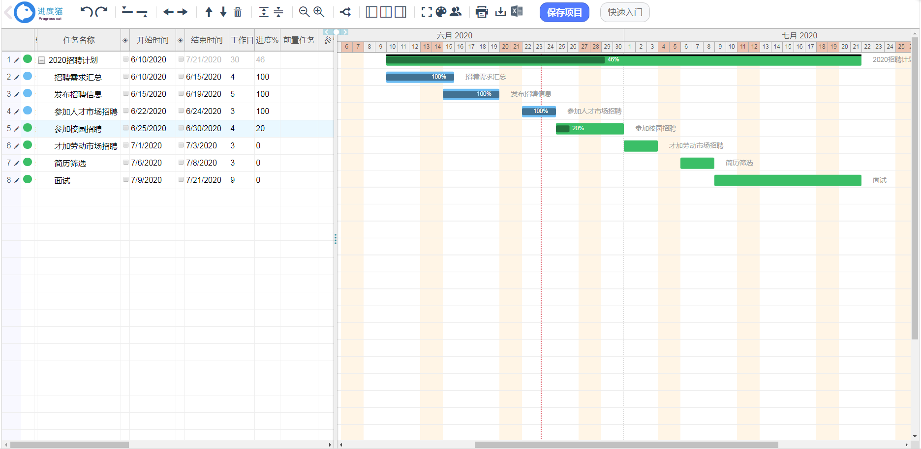Viewport: 921px width, 449px height.
Task: Click the 任务名称 column header
Action: 79,40
